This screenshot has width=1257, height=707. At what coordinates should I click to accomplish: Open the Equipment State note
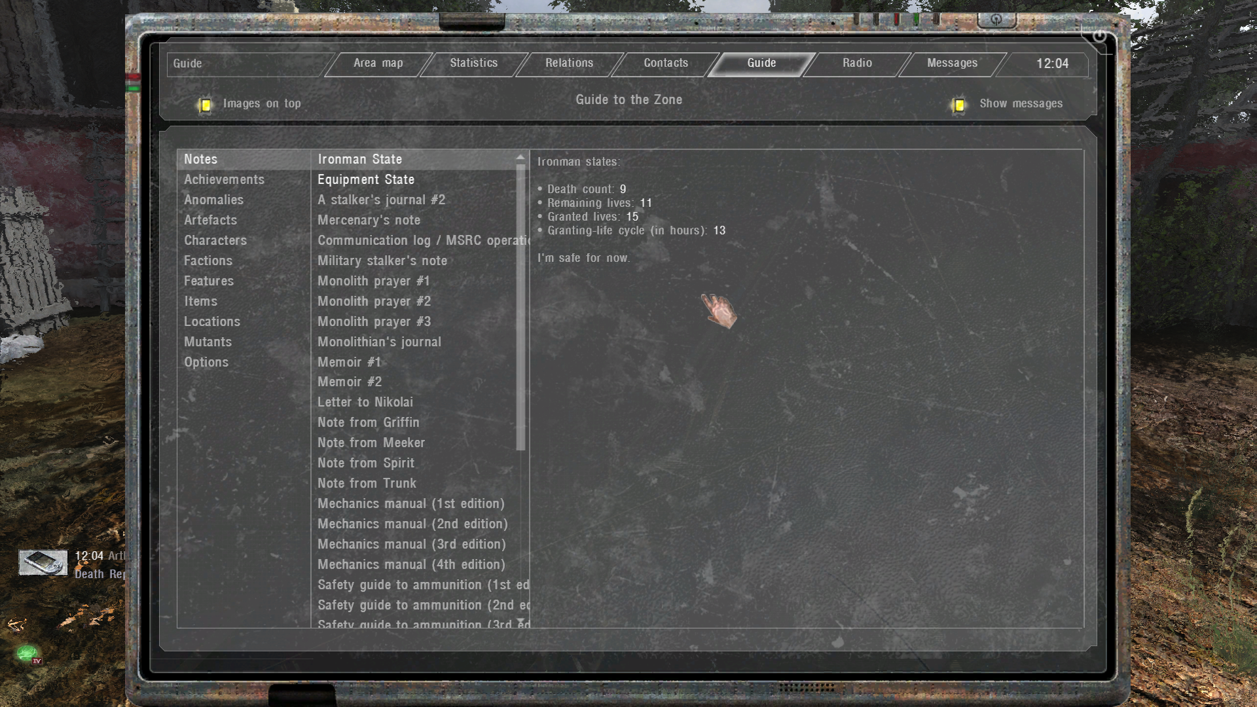point(414,180)
